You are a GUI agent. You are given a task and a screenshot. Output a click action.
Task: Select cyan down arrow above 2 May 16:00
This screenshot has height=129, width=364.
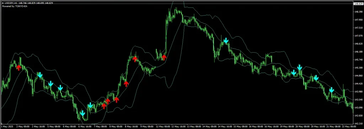coord(40,75)
